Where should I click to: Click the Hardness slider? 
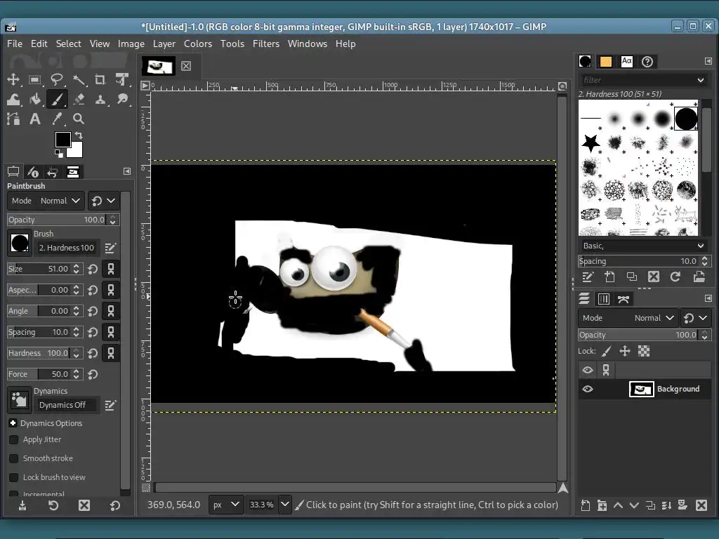(39, 354)
